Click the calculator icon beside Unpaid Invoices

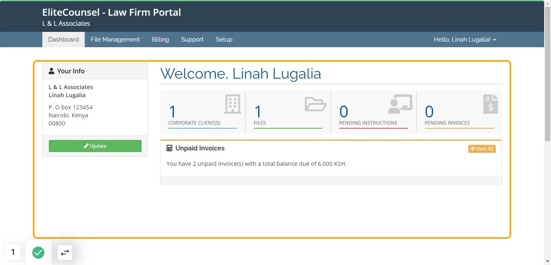coord(169,148)
